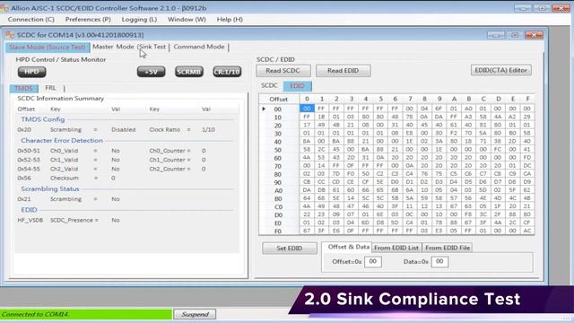Select the From EDID List tab
This screenshot has width=574, height=323.
point(396,248)
